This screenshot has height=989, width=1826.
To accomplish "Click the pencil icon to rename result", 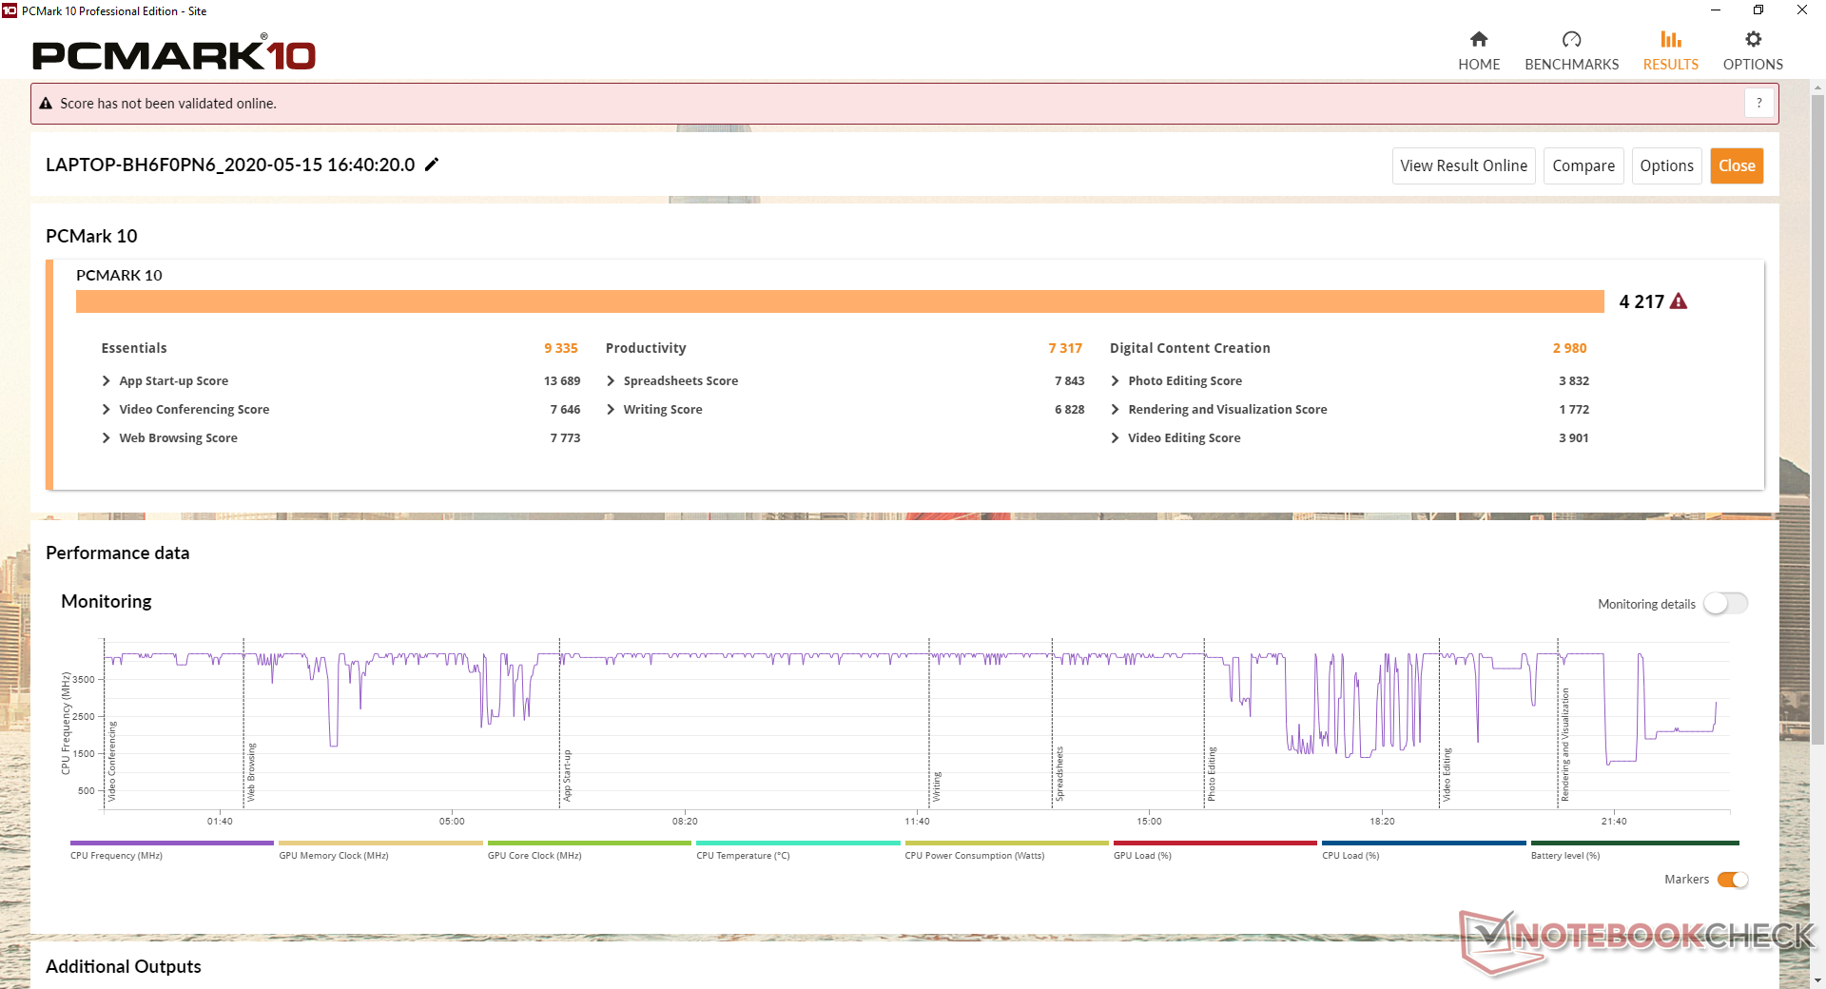I will pos(432,165).
